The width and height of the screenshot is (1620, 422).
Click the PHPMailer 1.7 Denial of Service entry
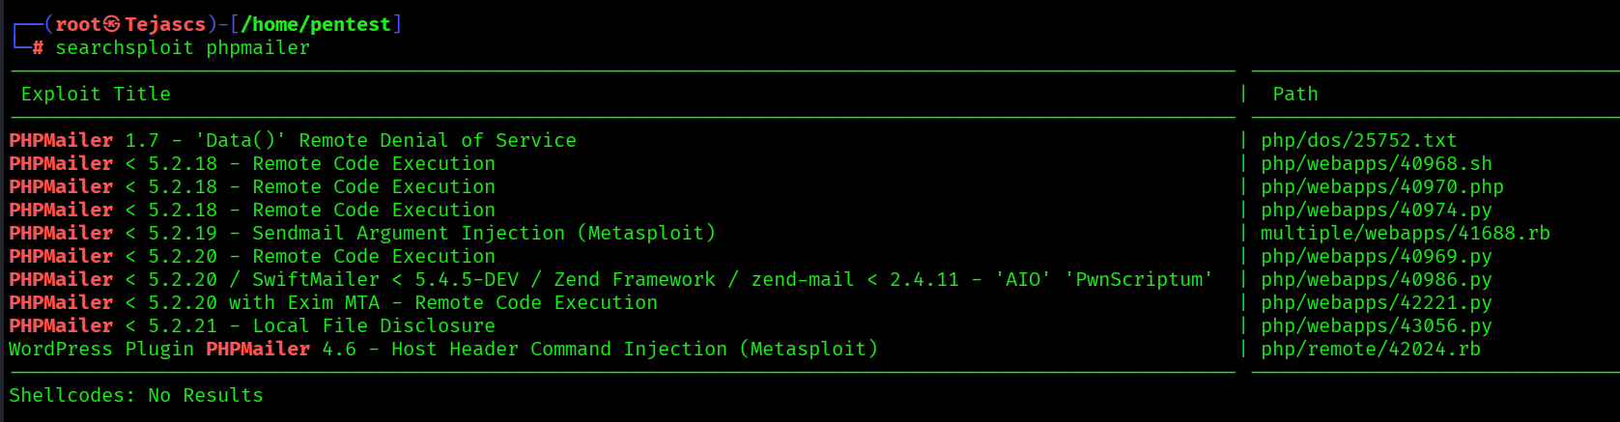point(293,140)
